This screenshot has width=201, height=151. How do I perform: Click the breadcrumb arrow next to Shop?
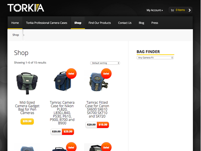tap(24, 35)
